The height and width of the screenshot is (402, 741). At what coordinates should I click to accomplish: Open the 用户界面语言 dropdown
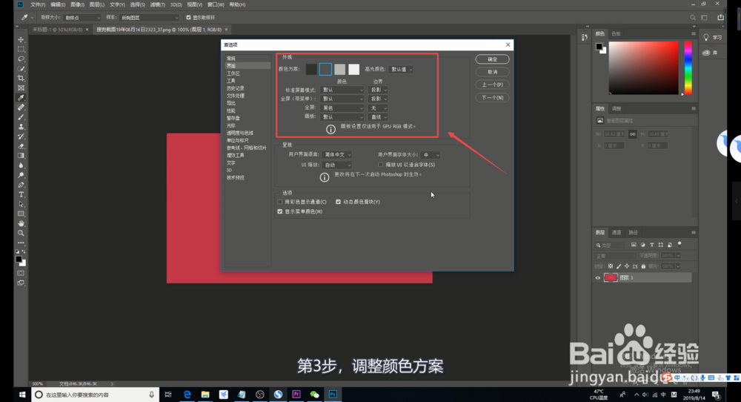[337, 155]
